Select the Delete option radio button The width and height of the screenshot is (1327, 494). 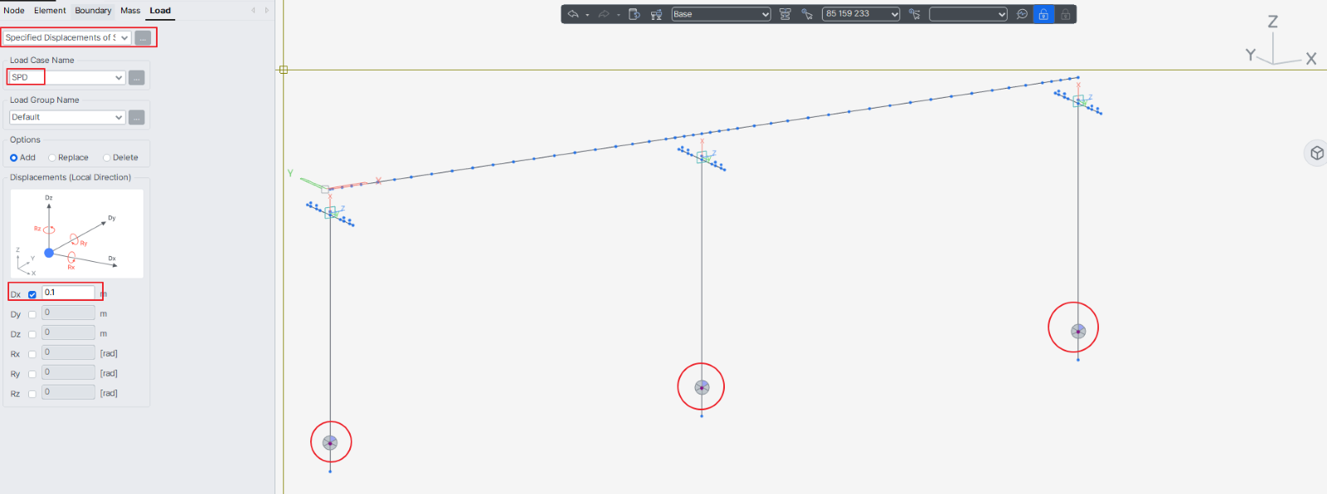107,157
